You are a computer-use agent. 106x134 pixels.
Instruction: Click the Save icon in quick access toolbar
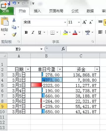9,3
